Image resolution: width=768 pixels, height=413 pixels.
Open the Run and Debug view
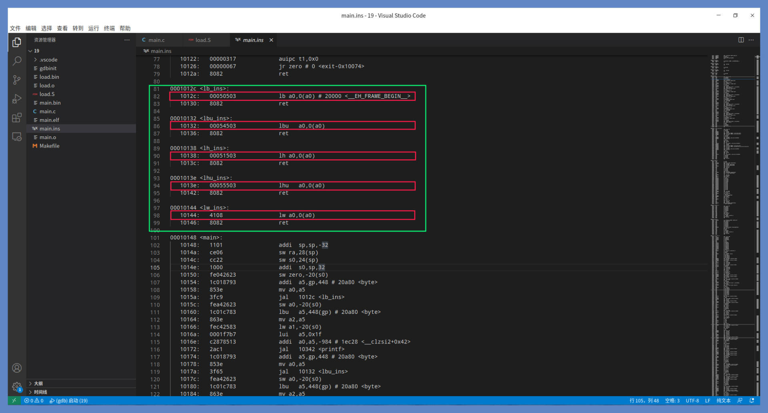click(x=17, y=99)
